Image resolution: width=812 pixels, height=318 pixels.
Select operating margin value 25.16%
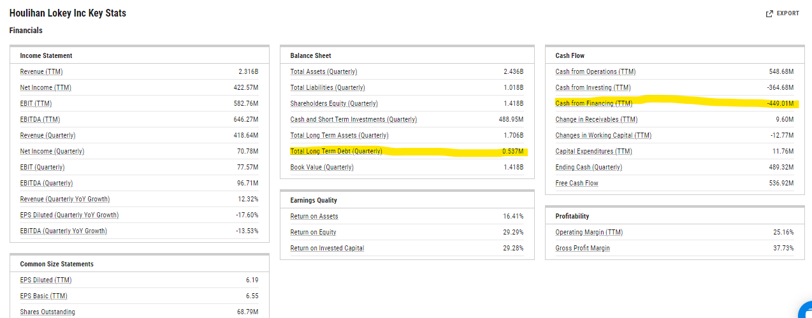(783, 232)
